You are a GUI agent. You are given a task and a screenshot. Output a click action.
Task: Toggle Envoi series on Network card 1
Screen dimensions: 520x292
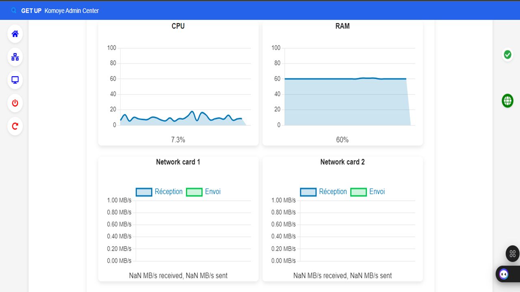[204, 192]
